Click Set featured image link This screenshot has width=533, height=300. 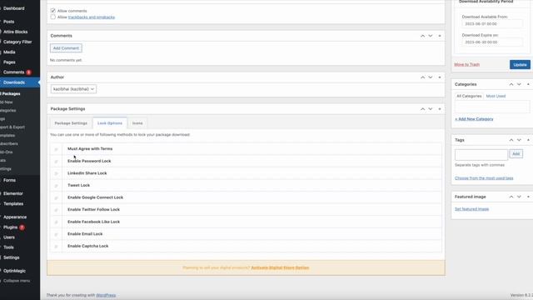pyautogui.click(x=472, y=209)
